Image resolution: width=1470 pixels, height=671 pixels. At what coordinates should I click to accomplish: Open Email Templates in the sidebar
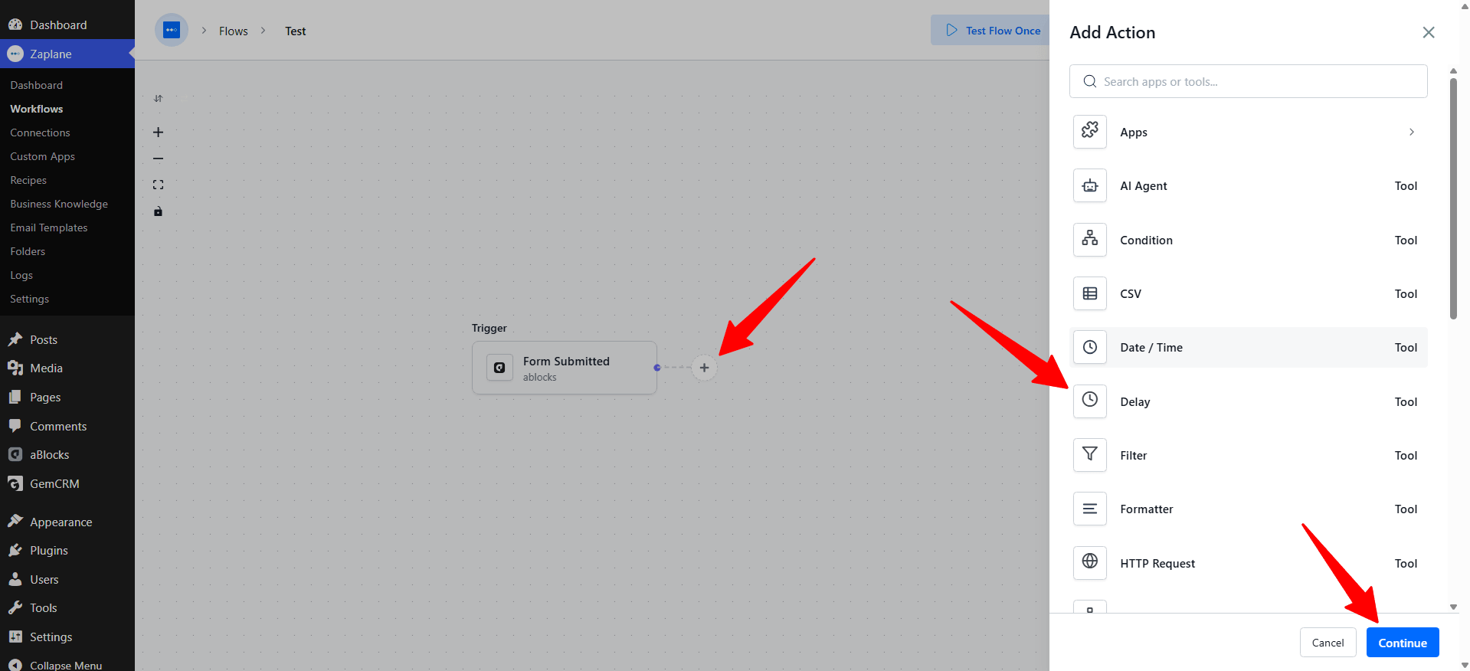click(48, 227)
